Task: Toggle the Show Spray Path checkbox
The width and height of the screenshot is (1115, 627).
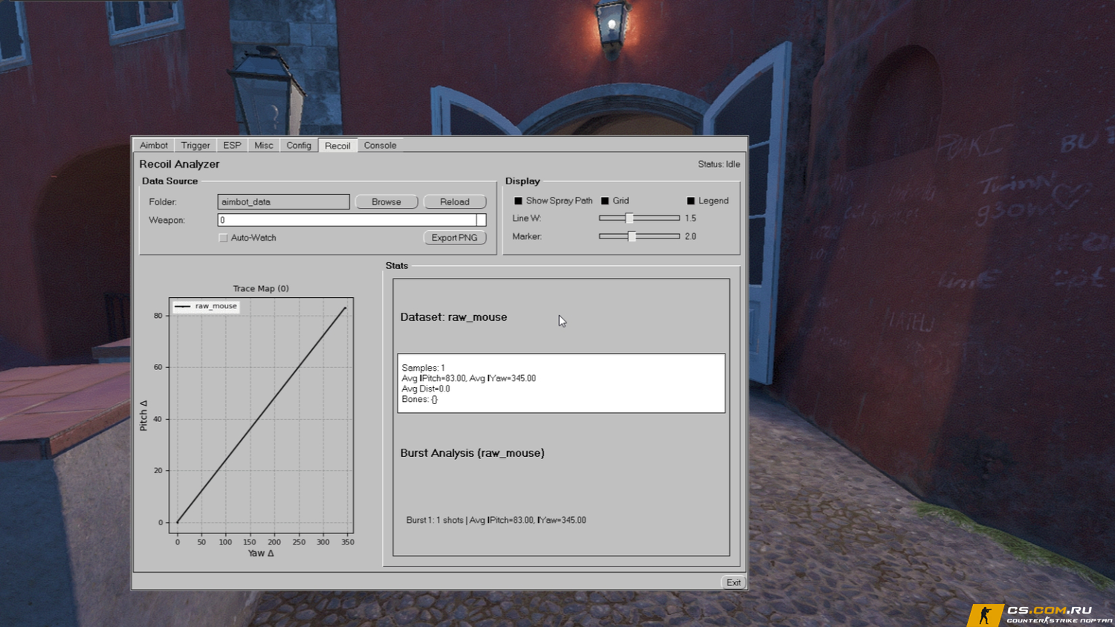Action: (518, 201)
